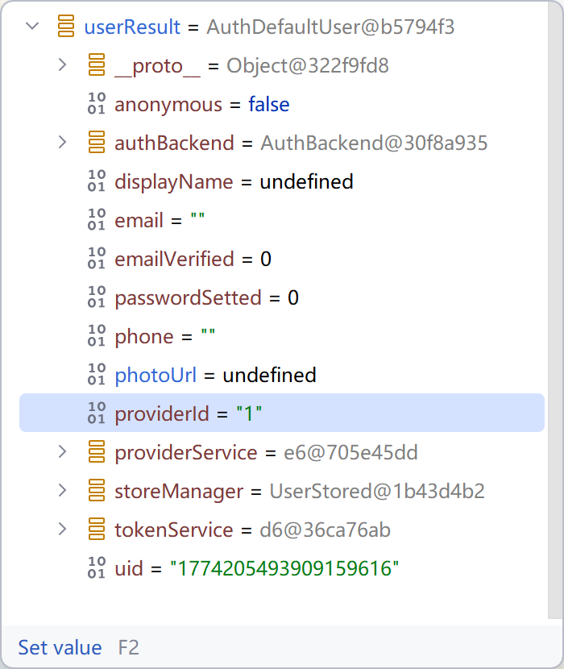The image size is (564, 669).
Task: Click the userResult object icon
Action: (x=67, y=27)
